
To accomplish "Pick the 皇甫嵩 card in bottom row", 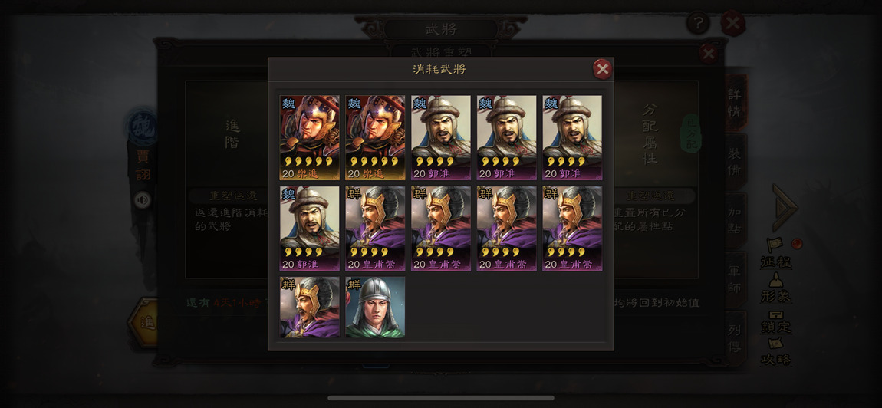I will [x=309, y=308].
